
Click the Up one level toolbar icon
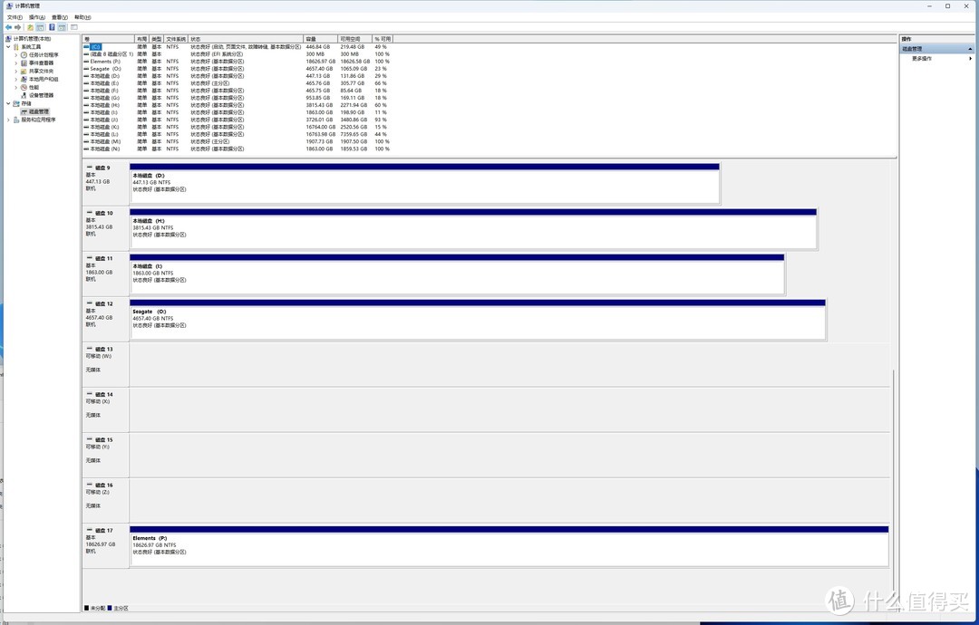(30, 27)
